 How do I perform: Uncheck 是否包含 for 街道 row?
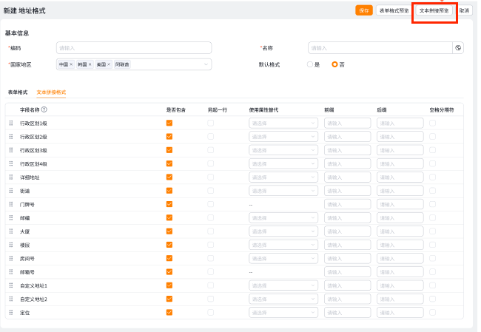169,191
